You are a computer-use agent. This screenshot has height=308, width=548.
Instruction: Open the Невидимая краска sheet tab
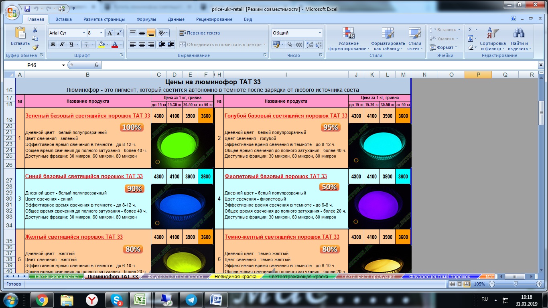click(x=235, y=277)
